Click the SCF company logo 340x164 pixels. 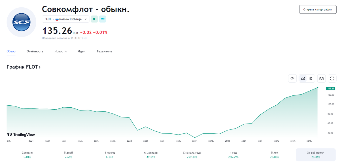pos(21,22)
